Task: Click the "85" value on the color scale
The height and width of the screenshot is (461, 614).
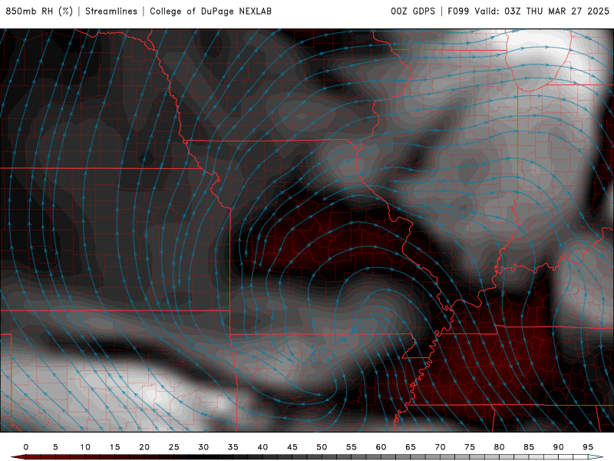Action: 529,447
